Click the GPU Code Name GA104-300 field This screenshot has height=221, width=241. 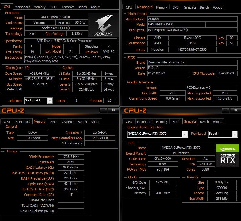(163, 158)
